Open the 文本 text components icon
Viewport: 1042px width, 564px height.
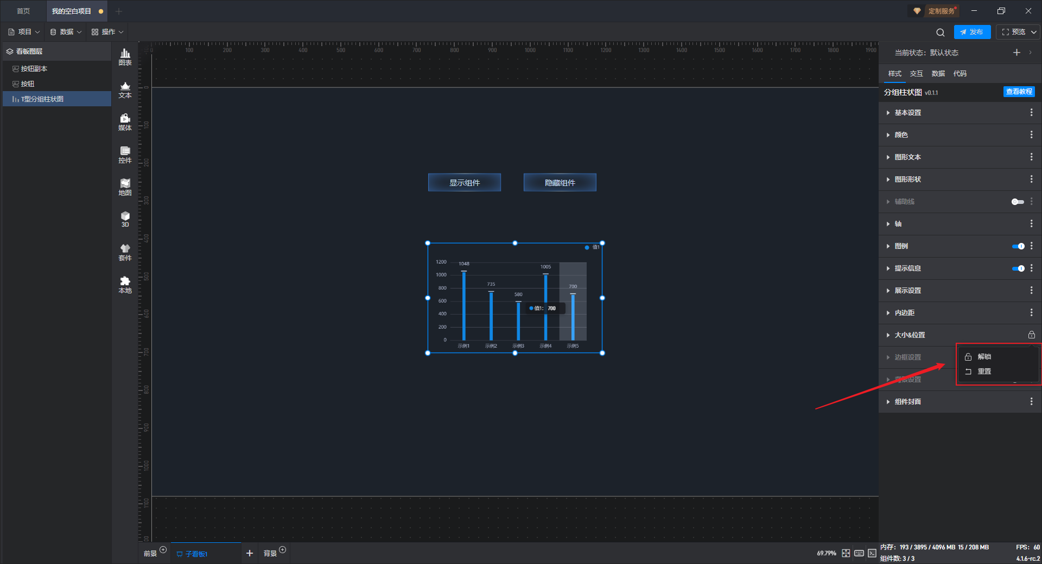tap(125, 89)
